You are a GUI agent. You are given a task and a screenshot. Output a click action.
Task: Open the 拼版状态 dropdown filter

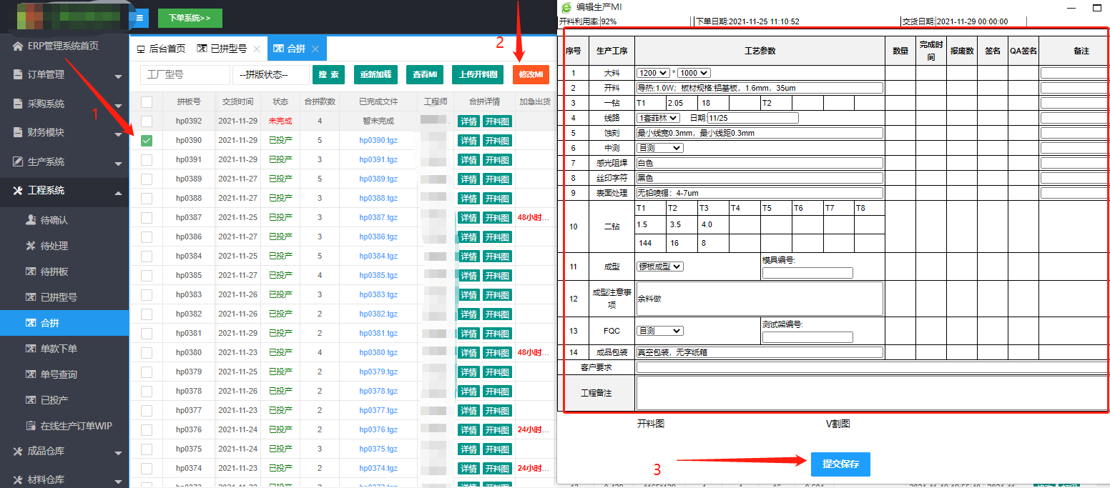click(x=270, y=75)
